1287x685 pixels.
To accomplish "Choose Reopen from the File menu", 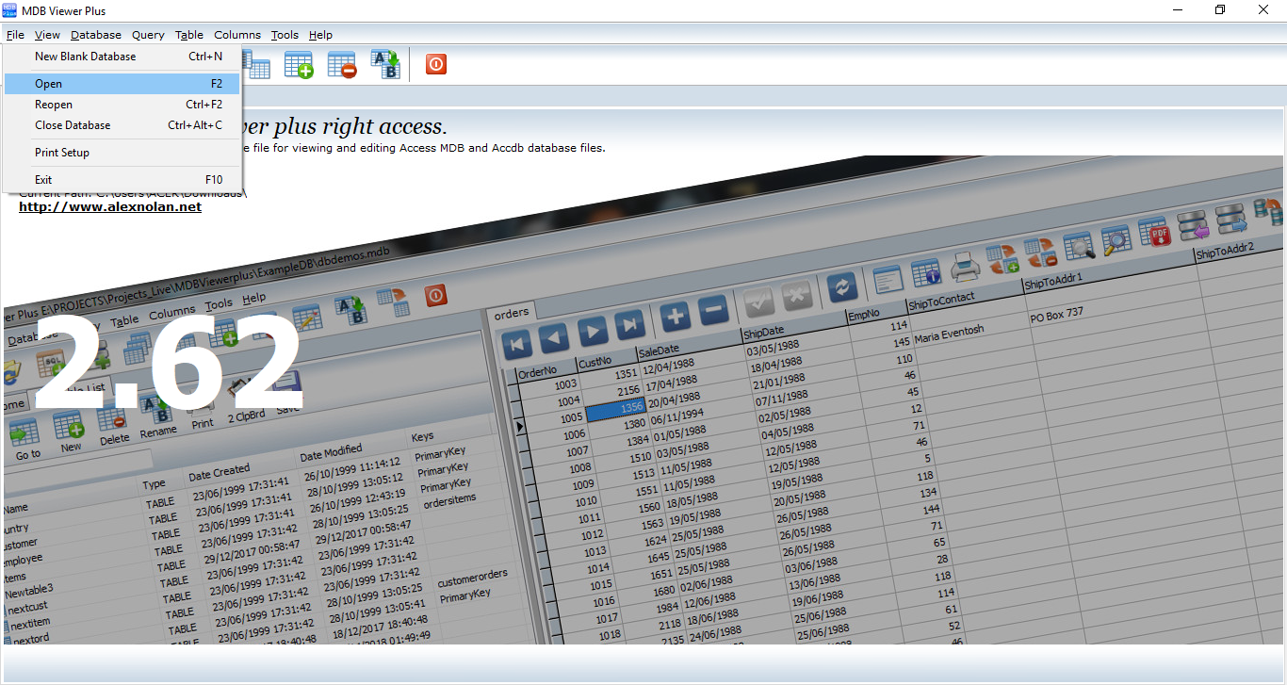I will click(x=54, y=105).
